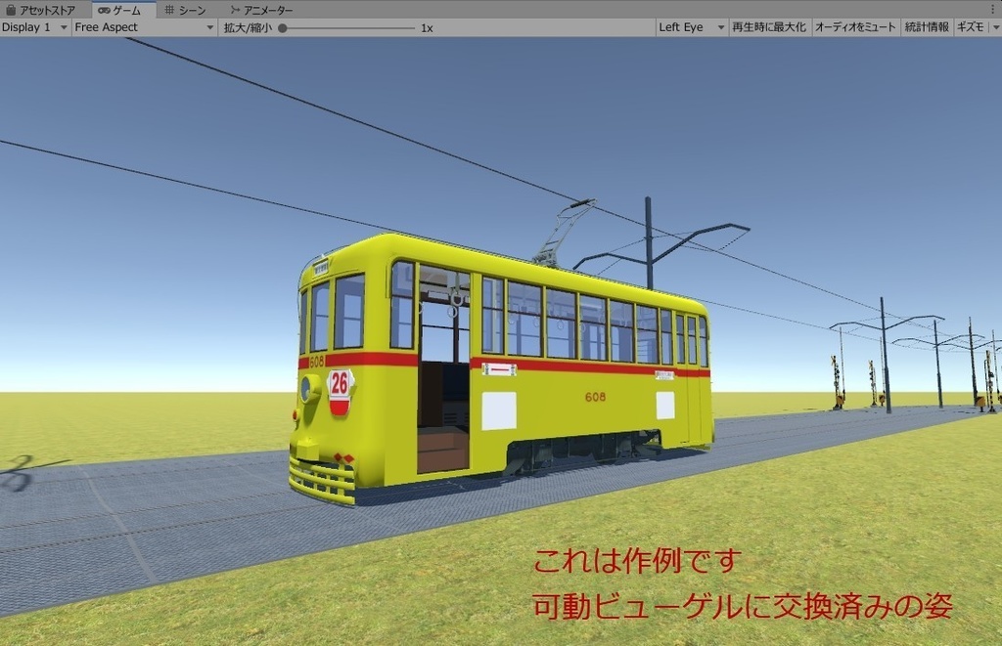Click the arrow icon on the アニメーター tab
The image size is (1002, 646).
click(x=235, y=9)
